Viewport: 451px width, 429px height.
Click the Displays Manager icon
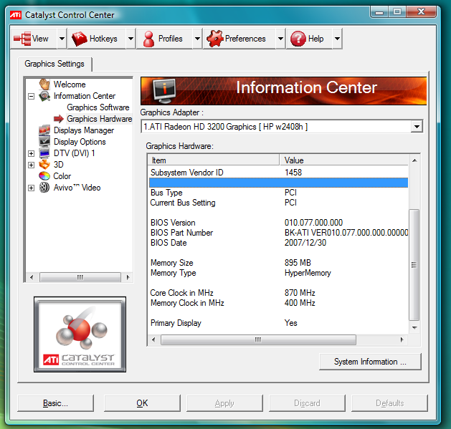tap(44, 130)
